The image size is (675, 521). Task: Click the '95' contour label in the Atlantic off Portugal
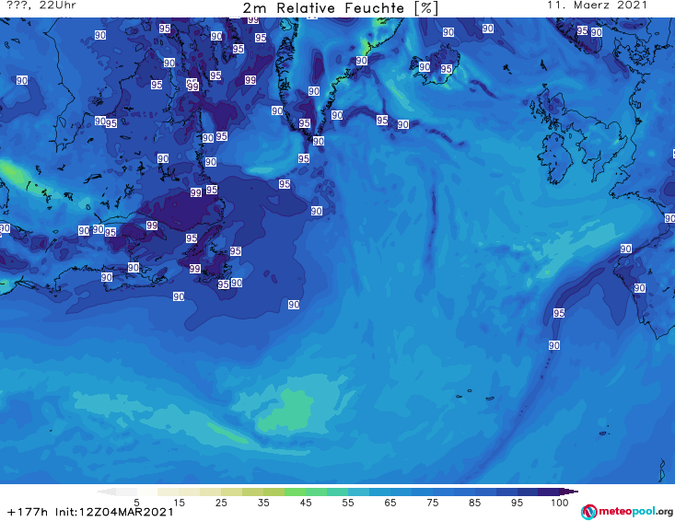[559, 313]
